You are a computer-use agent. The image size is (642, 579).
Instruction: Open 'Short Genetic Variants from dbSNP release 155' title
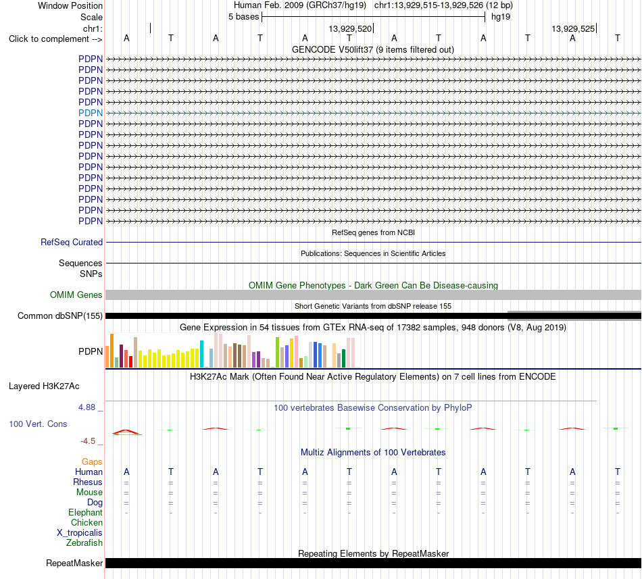tap(373, 306)
